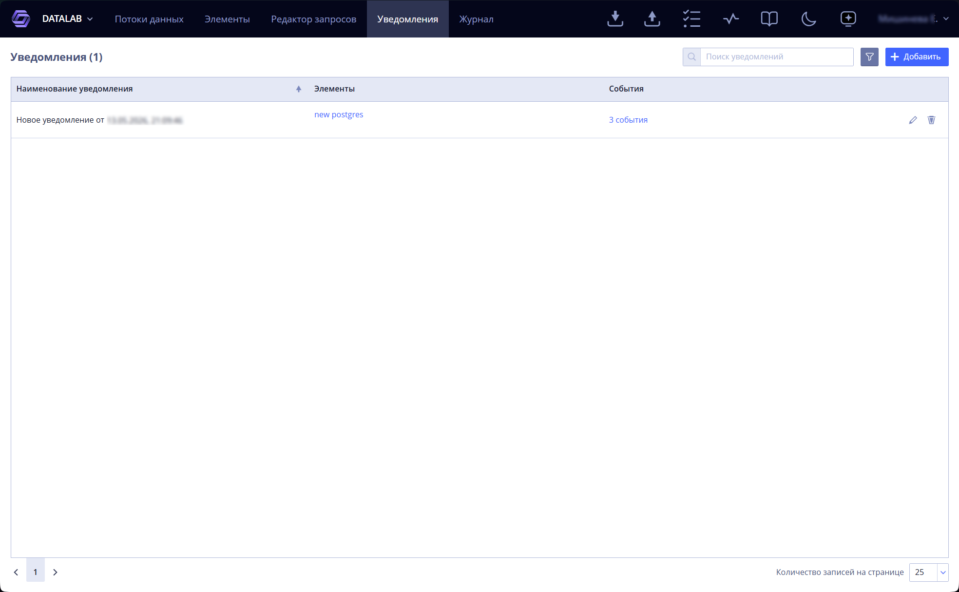Open the activity pulse monitor icon
Viewport: 959px width, 592px height.
click(730, 19)
